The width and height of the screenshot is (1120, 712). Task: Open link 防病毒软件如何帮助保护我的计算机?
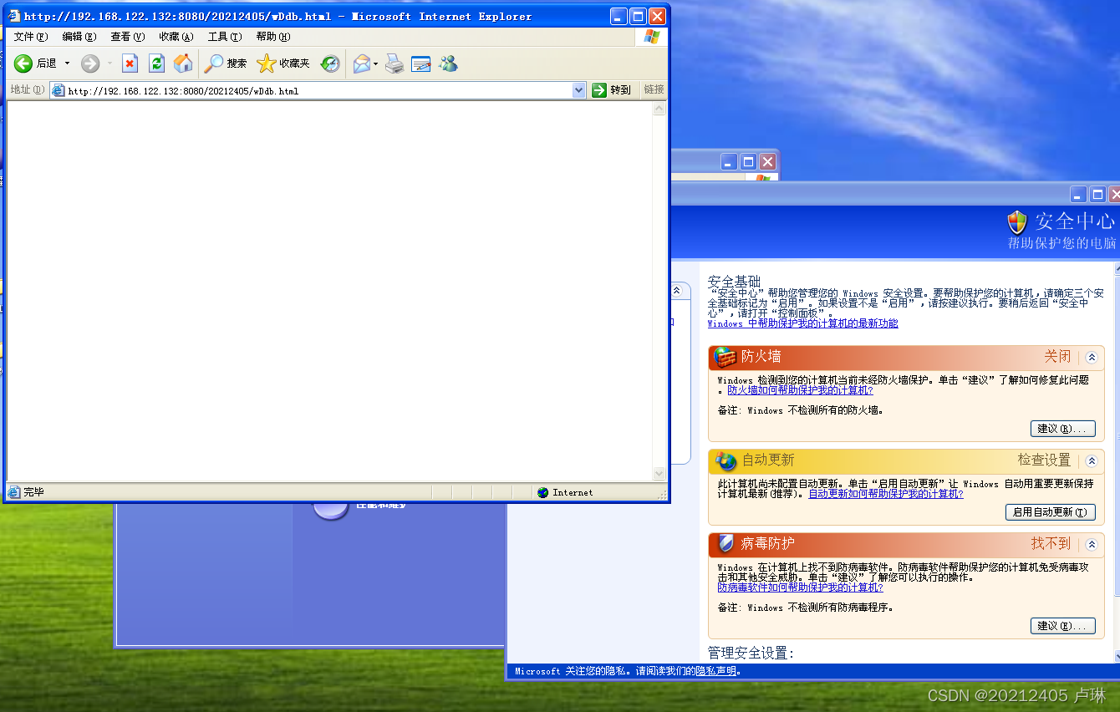coord(800,587)
